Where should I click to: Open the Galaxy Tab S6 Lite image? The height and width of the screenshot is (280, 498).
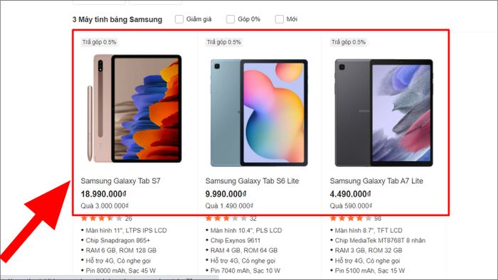259,112
